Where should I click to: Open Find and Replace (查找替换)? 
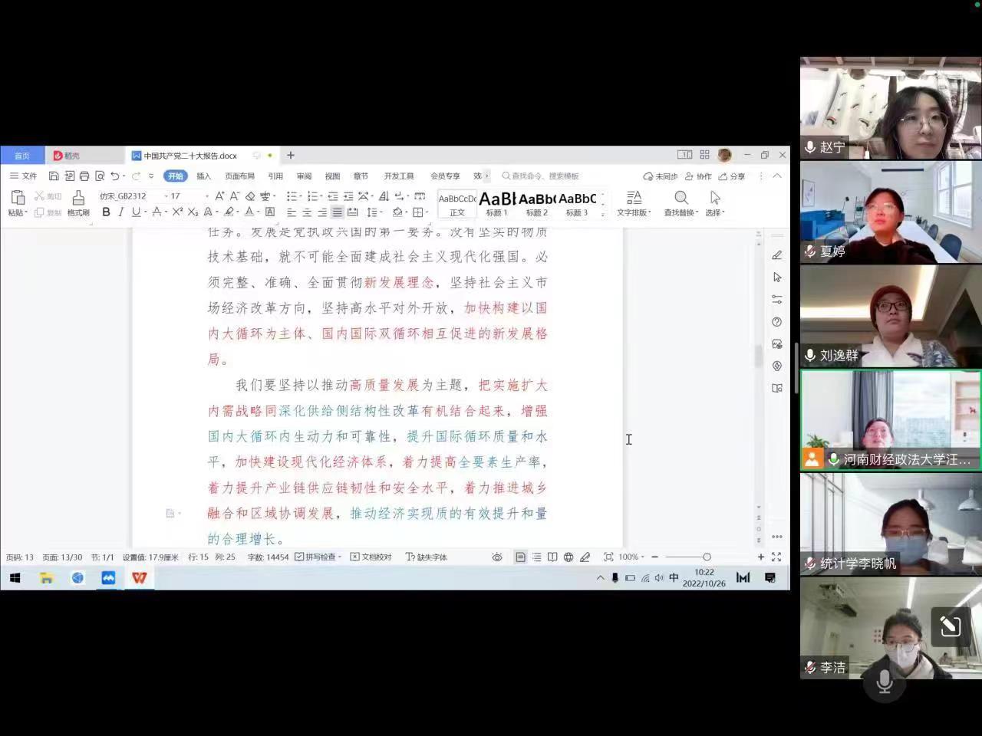(x=680, y=203)
